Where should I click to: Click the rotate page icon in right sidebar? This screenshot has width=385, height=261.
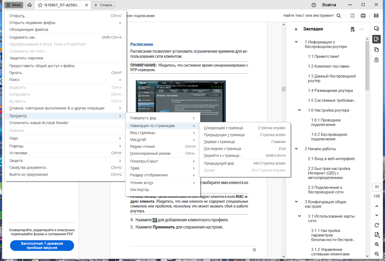click(x=377, y=225)
